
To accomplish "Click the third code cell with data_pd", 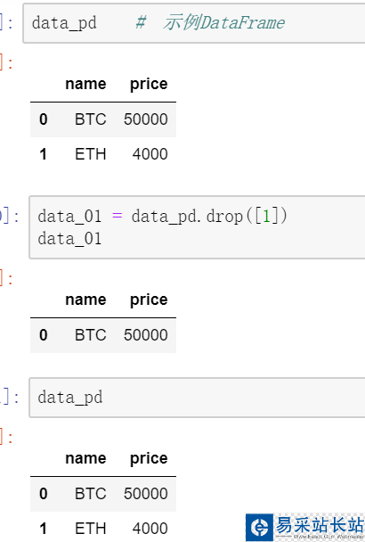I will [x=197, y=398].
